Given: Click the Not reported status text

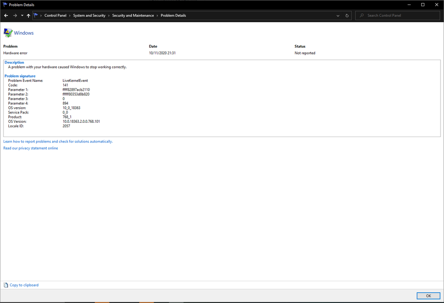Looking at the screenshot, I should [305, 53].
